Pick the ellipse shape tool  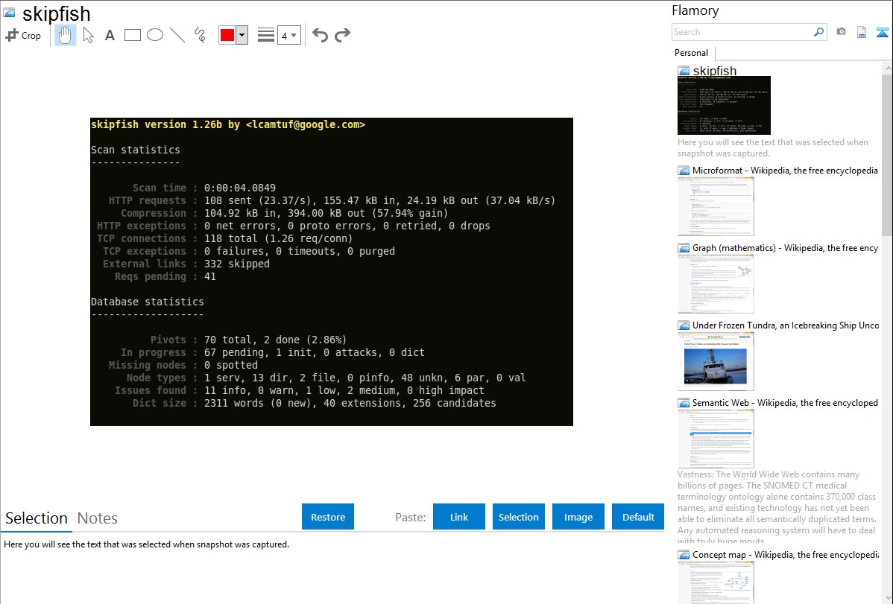155,35
